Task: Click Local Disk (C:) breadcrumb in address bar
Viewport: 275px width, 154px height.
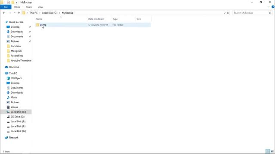Action: click(x=50, y=13)
